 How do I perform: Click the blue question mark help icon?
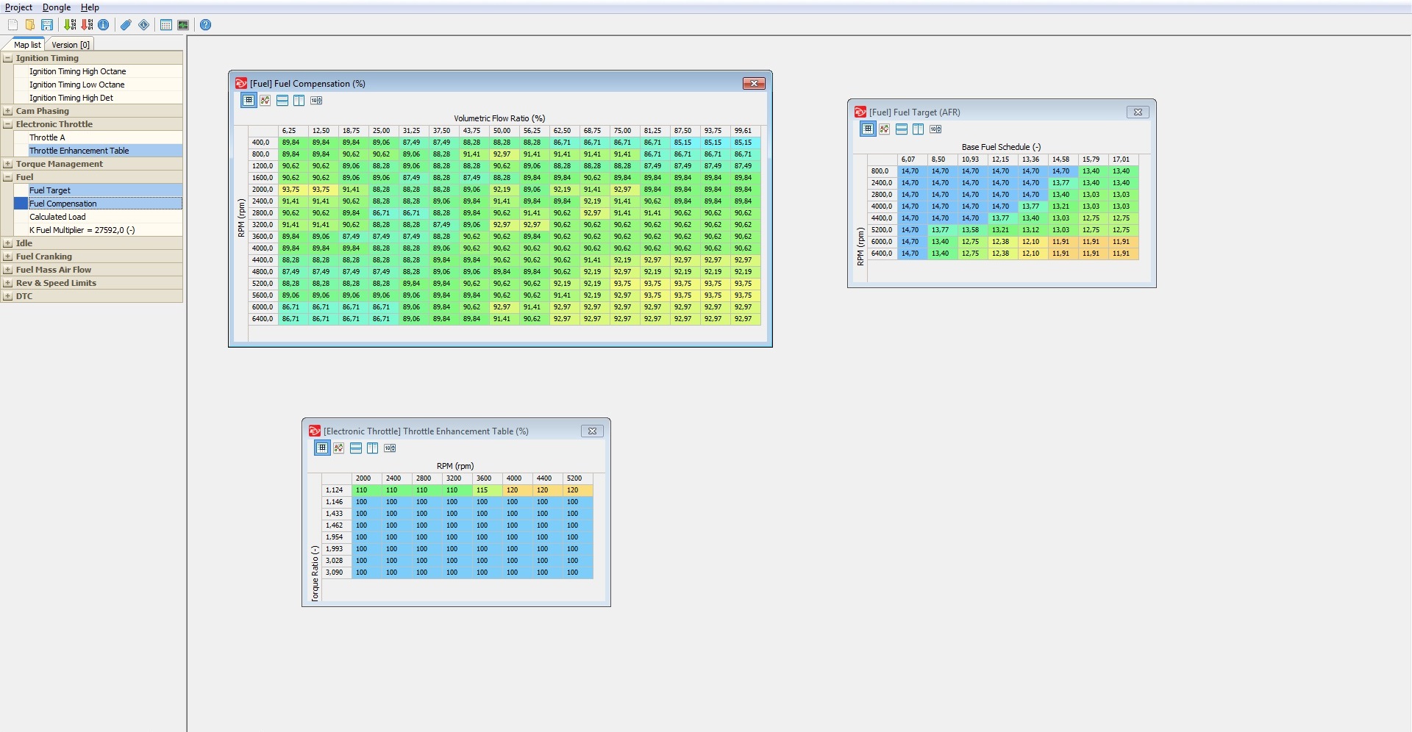[x=206, y=25]
